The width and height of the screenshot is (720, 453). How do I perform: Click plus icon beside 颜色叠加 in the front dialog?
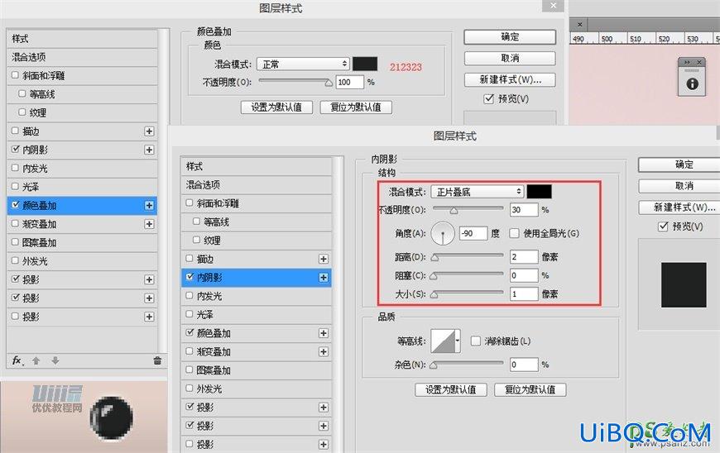pyautogui.click(x=324, y=333)
